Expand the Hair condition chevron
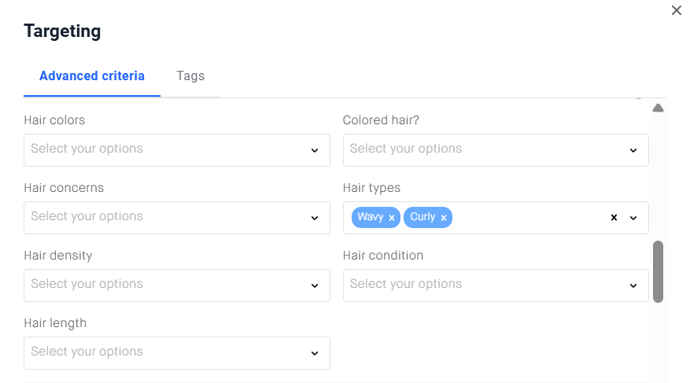The height and width of the screenshot is (383, 690). tap(633, 285)
